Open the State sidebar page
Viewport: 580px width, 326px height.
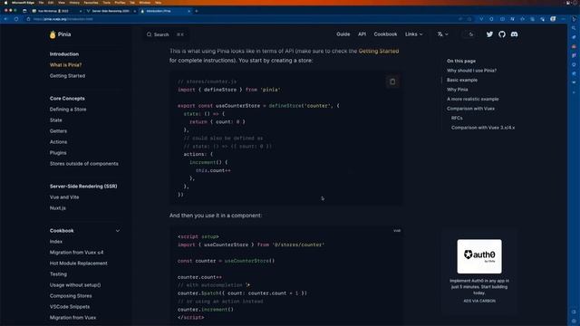pos(56,120)
